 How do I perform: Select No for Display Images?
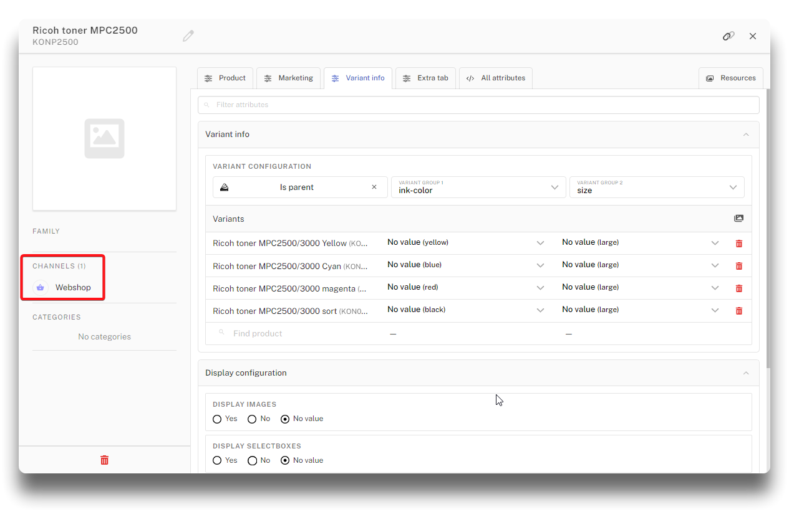(252, 419)
